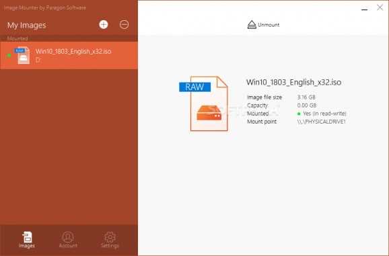Open the Settings tab
The height and width of the screenshot is (256, 389).
[110, 240]
